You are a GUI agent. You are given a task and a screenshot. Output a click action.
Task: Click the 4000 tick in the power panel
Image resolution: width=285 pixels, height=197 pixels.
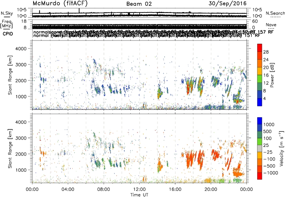click(22, 48)
